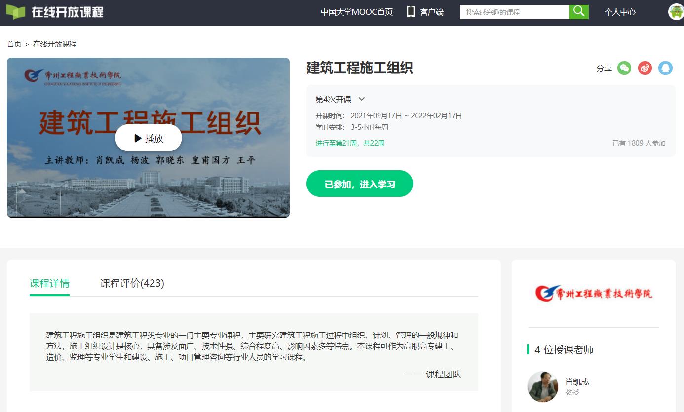684x412 pixels.
Task: Click 进行至第21周，共22周 progress text
Action: click(x=350, y=143)
